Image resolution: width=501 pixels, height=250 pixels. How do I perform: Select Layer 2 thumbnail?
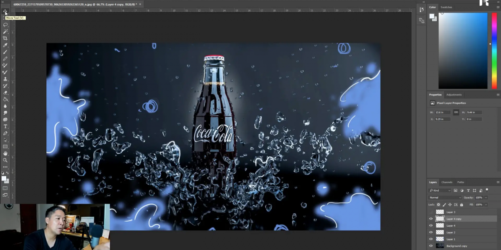click(x=440, y=232)
